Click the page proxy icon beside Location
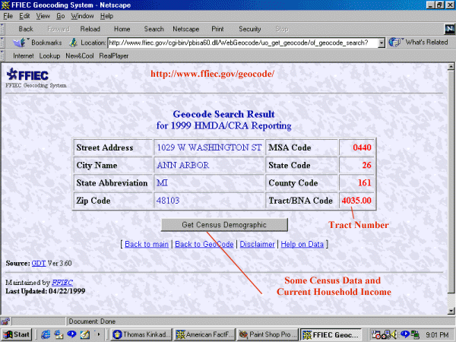Screen dimensions: 456x342 74,43
